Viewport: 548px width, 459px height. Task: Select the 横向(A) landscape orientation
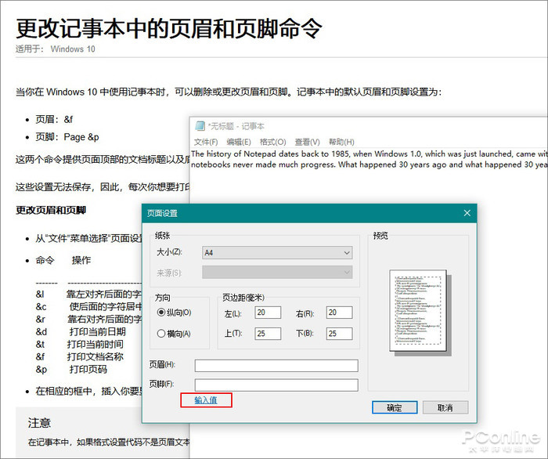tap(174, 334)
